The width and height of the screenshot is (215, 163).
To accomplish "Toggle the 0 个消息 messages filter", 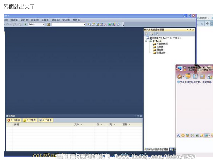I will click(46, 120).
